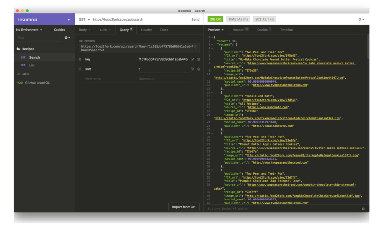Open the No Environment dropdown
The width and height of the screenshot is (383, 232).
(x=29, y=30)
